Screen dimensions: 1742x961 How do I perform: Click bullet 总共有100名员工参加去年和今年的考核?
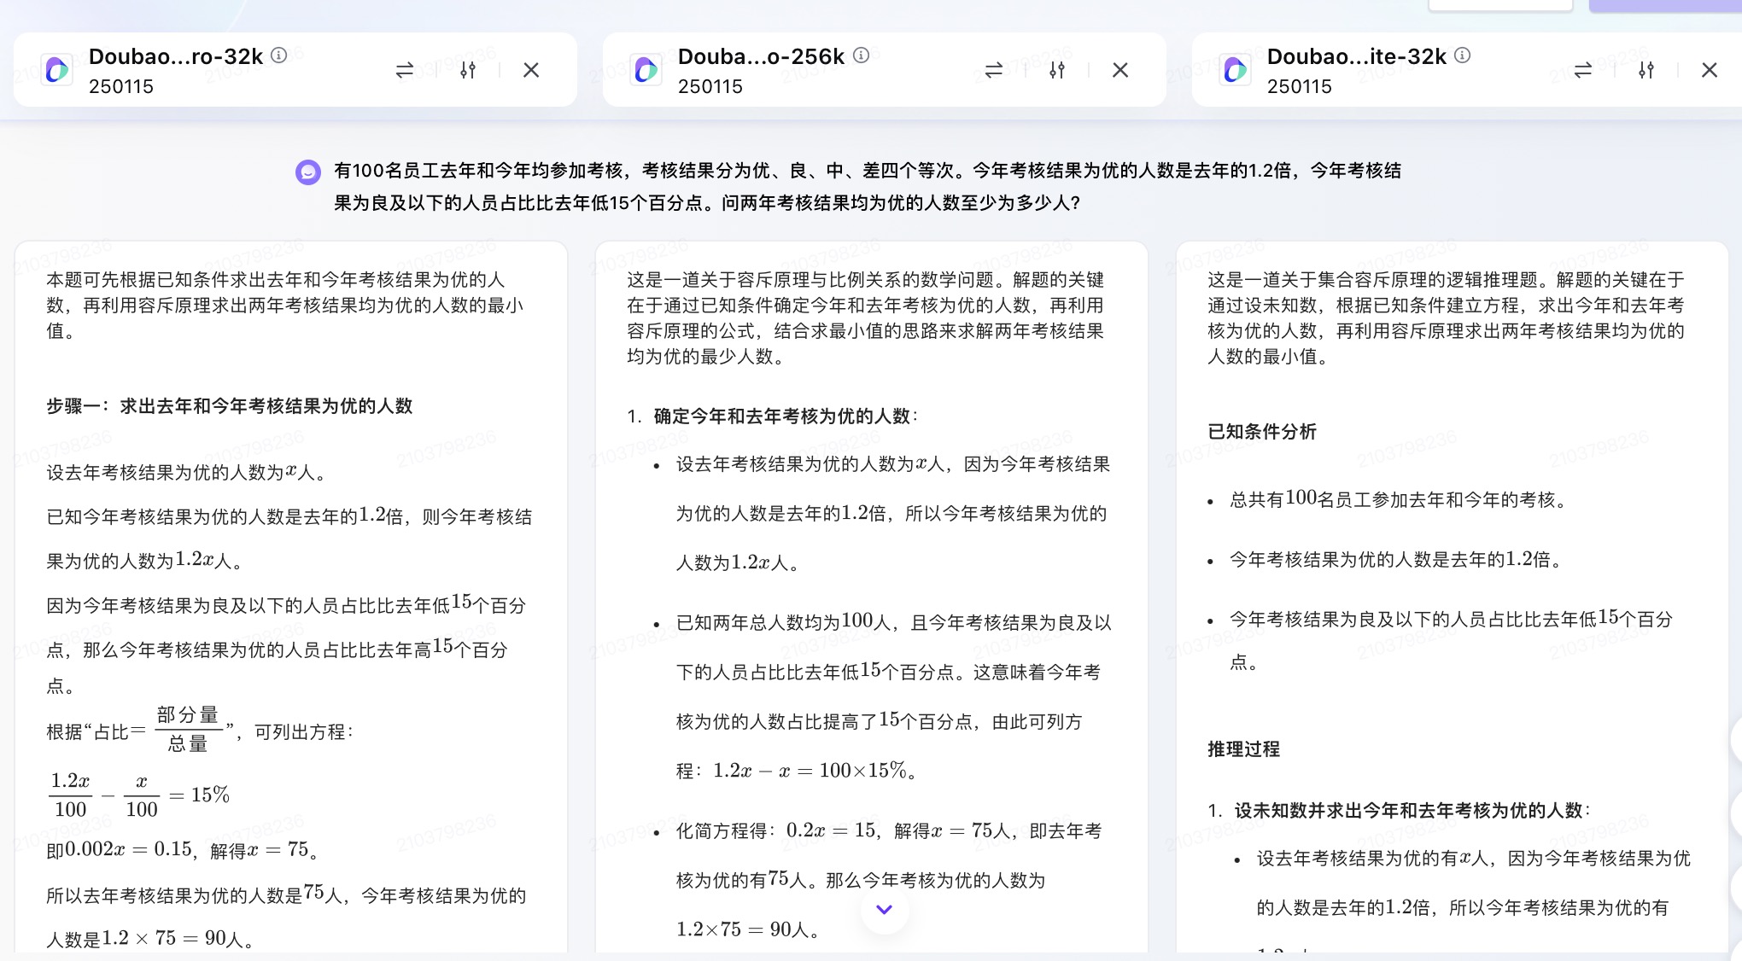1398,499
